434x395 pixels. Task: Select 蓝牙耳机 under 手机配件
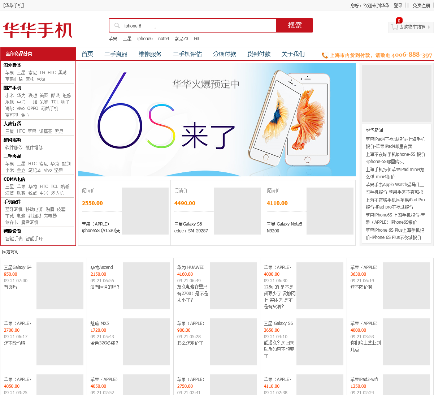tap(14, 209)
